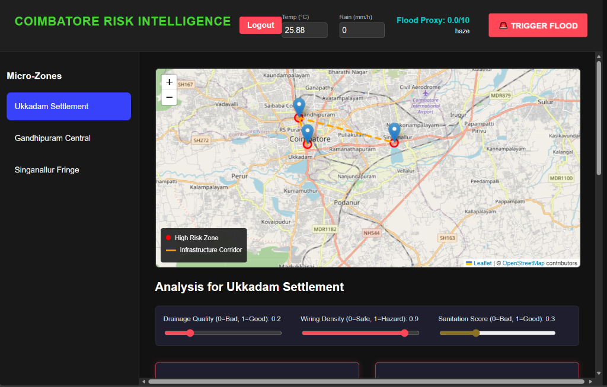Click the zoom in button on the map

tap(169, 82)
